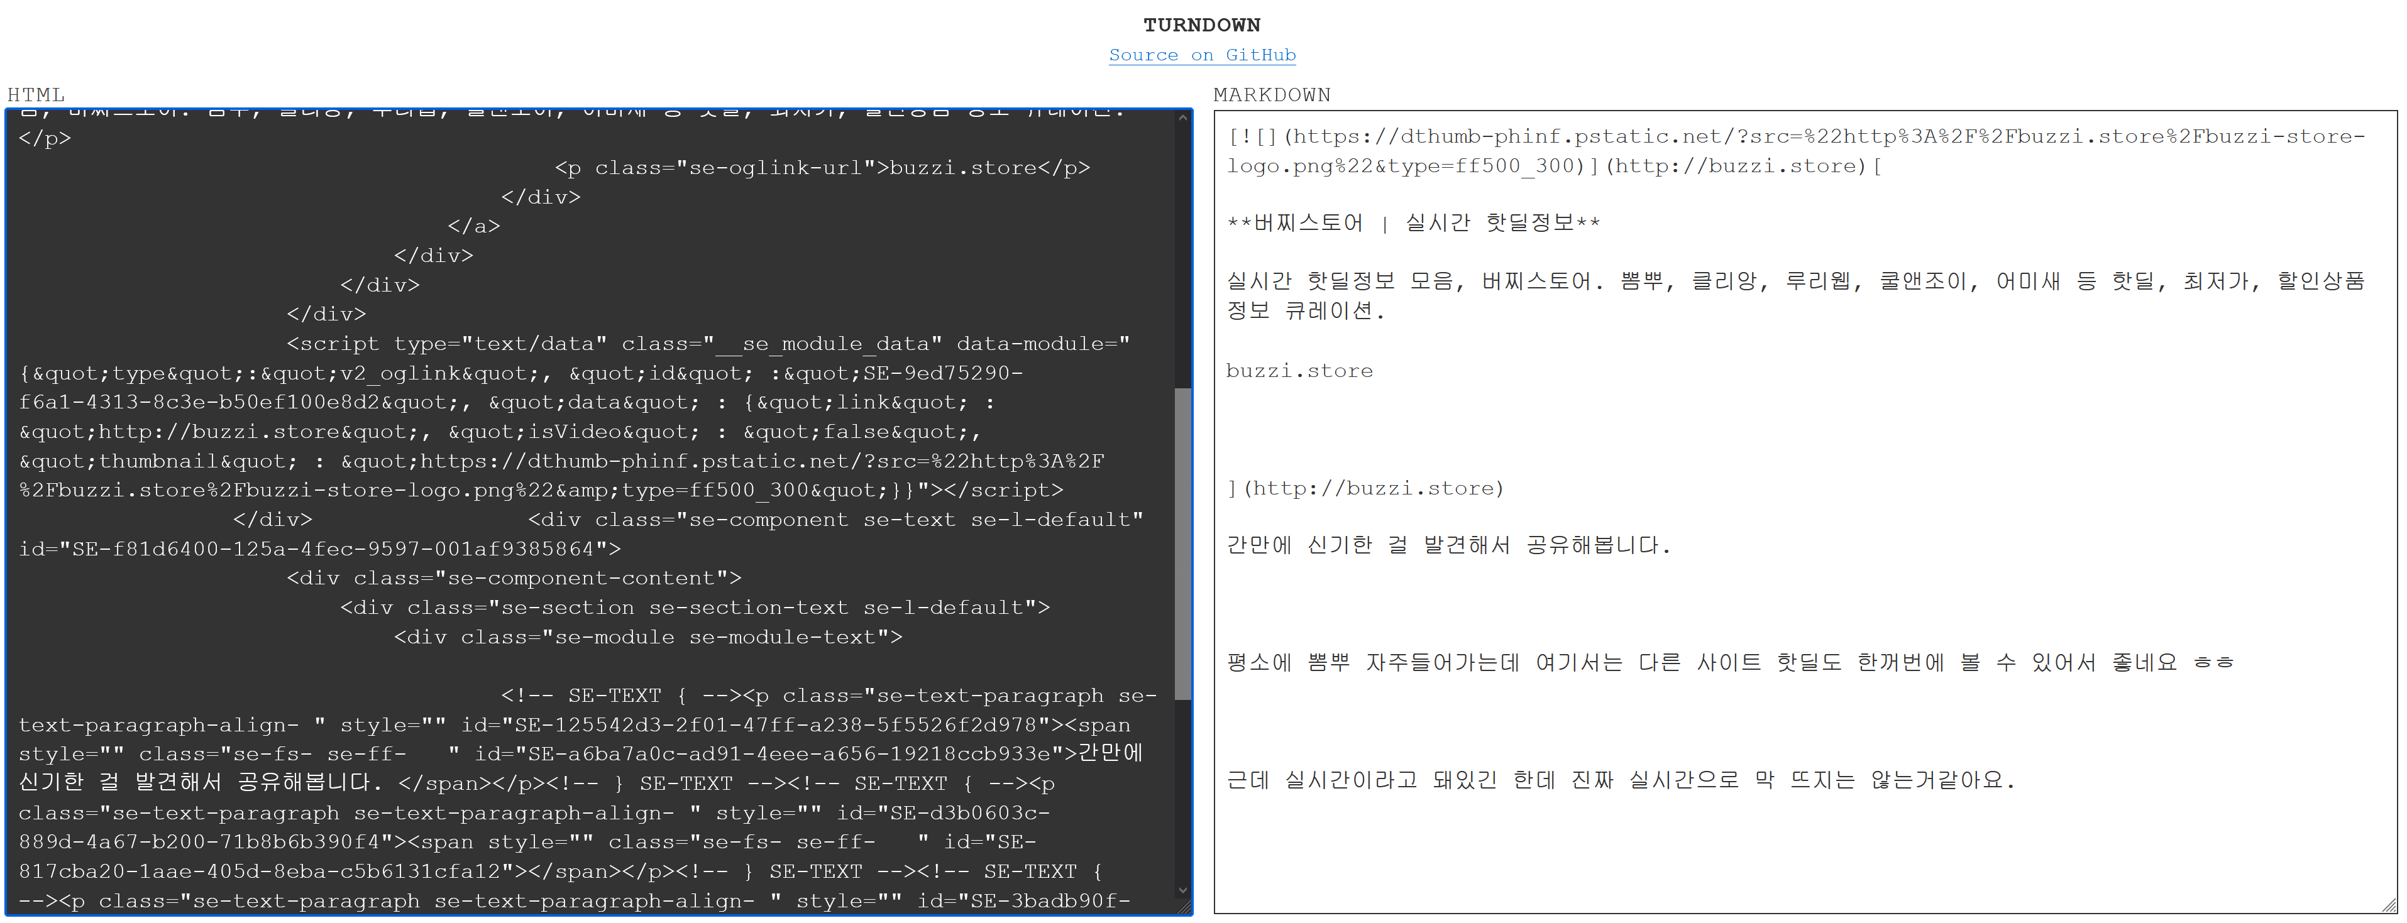Screen dimensions: 2407x923
Task: Click the 'buzzi.store' line in Markdown output
Action: tap(1299, 371)
